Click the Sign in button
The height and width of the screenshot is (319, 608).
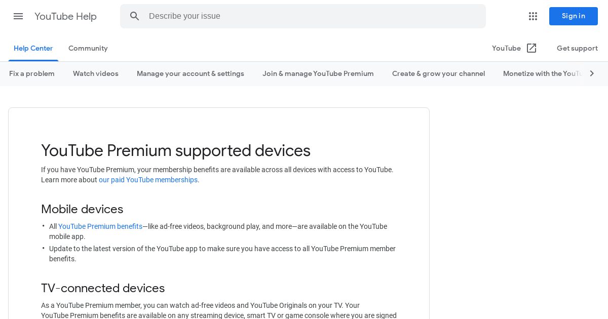(x=574, y=16)
